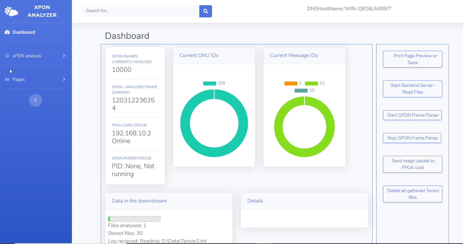463x244 pixels.
Task: Click the GPON FRAMES CURRENTLY ANALYSED label
Action: click(132, 59)
